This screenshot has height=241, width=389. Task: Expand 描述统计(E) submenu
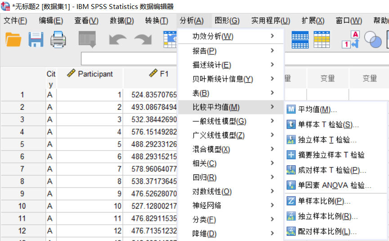click(231, 65)
